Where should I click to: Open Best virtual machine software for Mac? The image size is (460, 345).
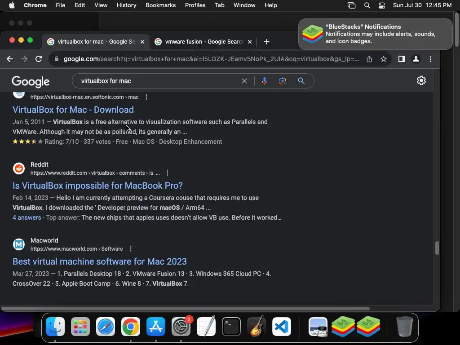pos(99,261)
